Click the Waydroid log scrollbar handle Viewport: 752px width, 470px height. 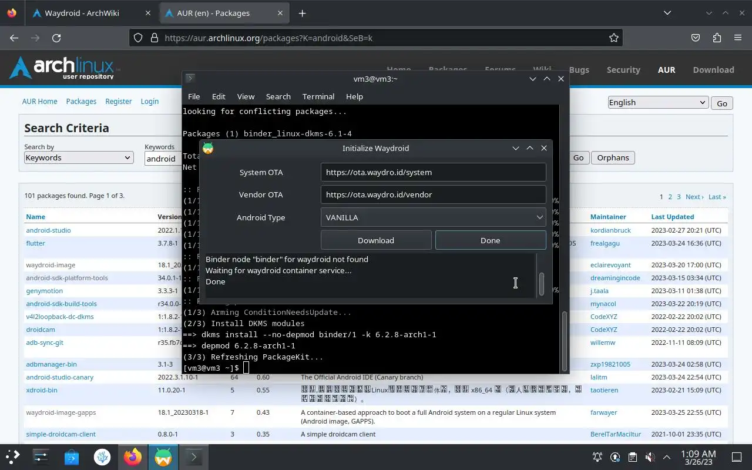(542, 284)
